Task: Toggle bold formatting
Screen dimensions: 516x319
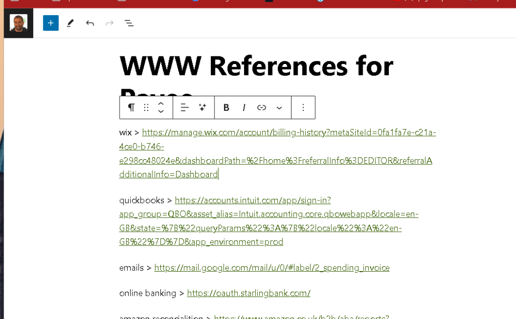Action: tap(226, 107)
